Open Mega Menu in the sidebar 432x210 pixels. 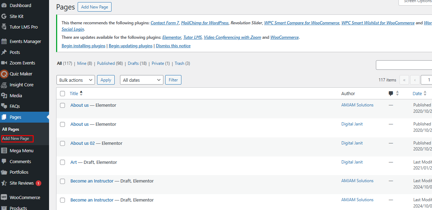coord(22,150)
